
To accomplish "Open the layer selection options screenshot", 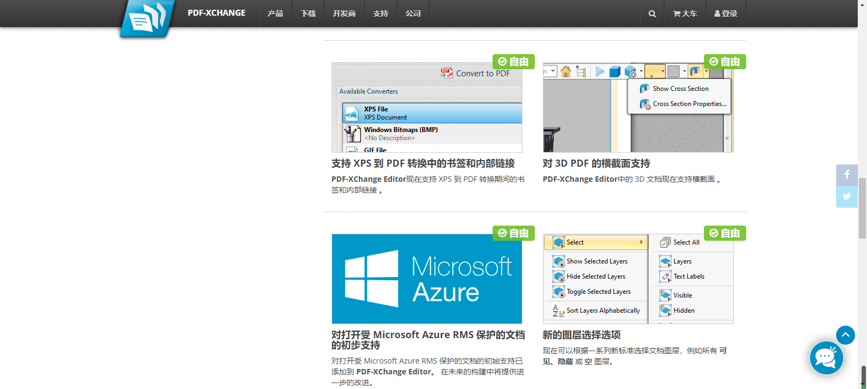I will (x=638, y=279).
